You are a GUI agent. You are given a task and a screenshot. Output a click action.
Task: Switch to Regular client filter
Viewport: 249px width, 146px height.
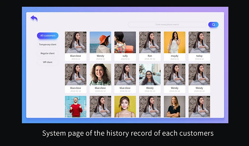tap(48, 53)
